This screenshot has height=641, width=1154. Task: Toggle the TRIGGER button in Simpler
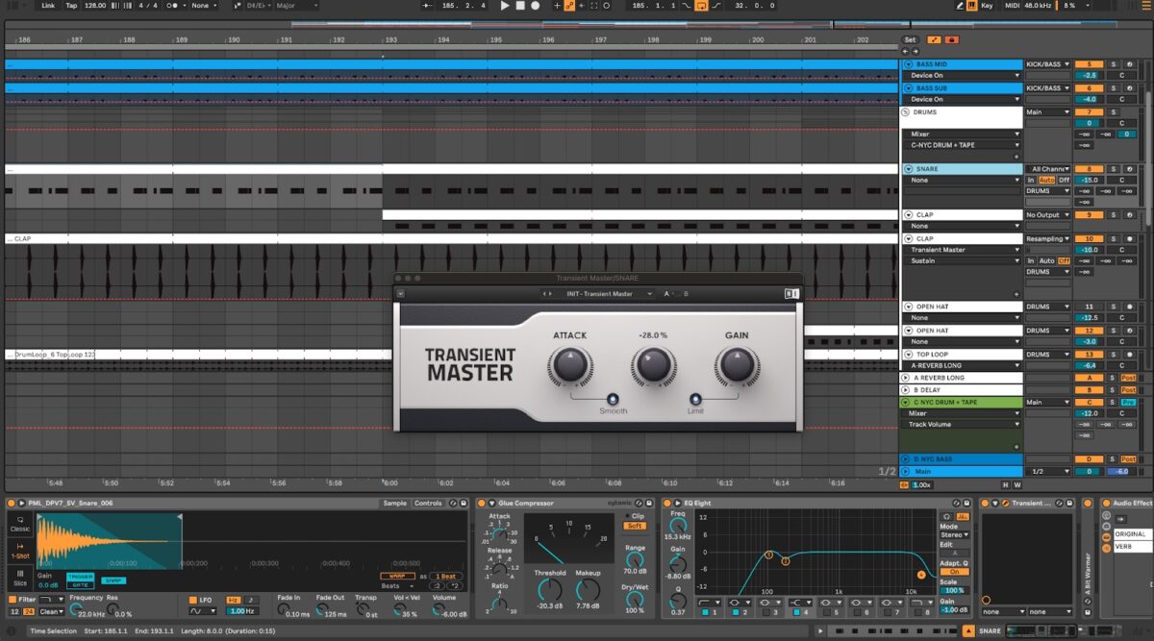(81, 576)
